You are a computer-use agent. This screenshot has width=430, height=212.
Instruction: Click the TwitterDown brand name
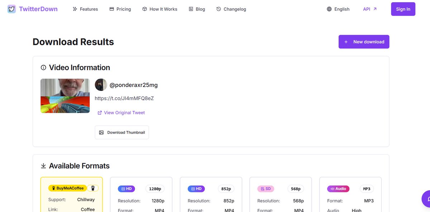38,9
